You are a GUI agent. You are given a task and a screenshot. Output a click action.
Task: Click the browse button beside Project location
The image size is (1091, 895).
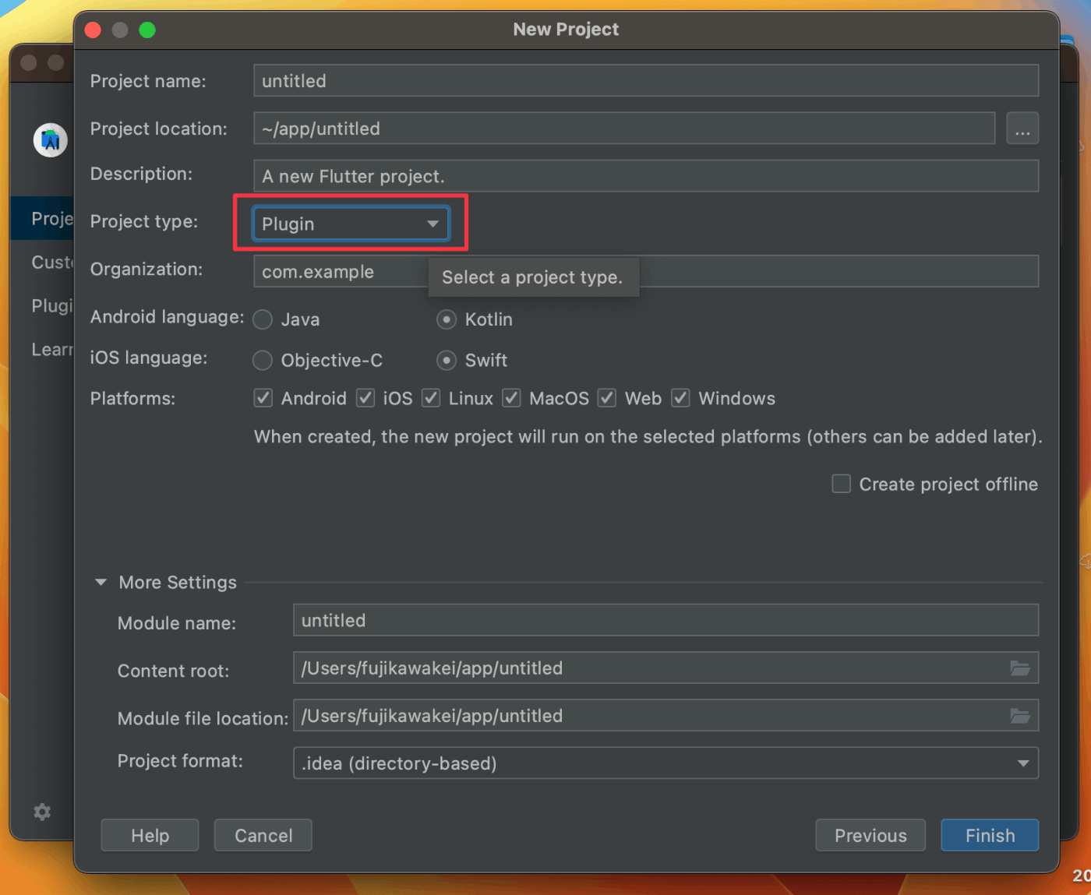pos(1022,129)
